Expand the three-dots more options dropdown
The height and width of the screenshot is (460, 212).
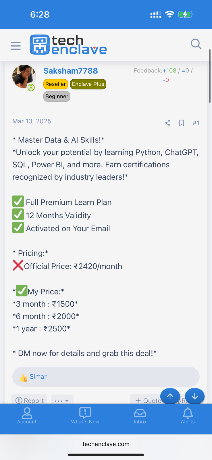(x=62, y=400)
